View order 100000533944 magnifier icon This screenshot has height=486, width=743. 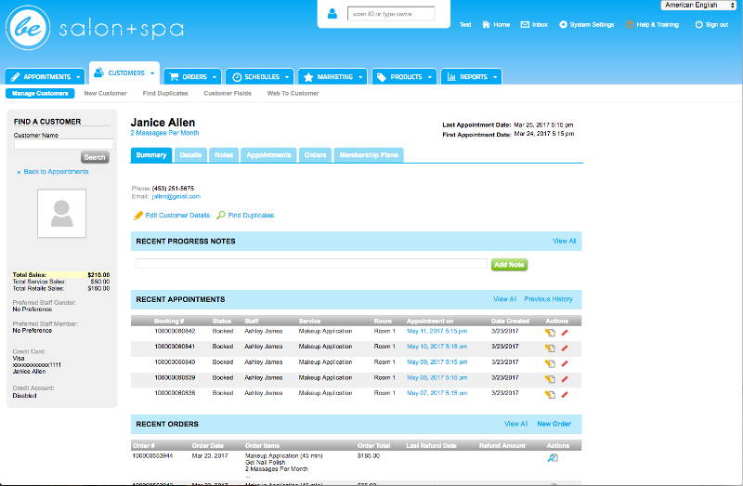(x=553, y=458)
